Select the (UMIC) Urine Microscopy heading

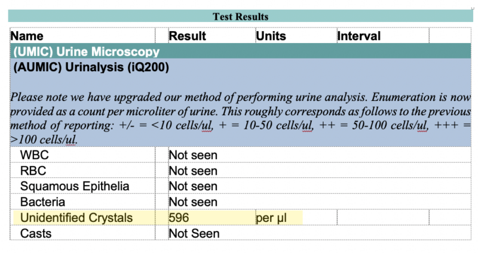click(86, 51)
